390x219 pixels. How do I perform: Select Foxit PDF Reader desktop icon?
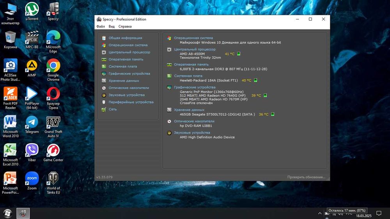pyautogui.click(x=10, y=99)
